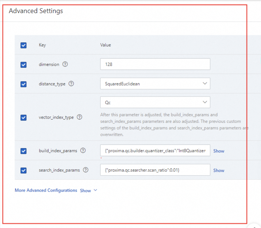261x228 pixels.
Task: Click the More Advanced Configurations link
Action: point(46,190)
